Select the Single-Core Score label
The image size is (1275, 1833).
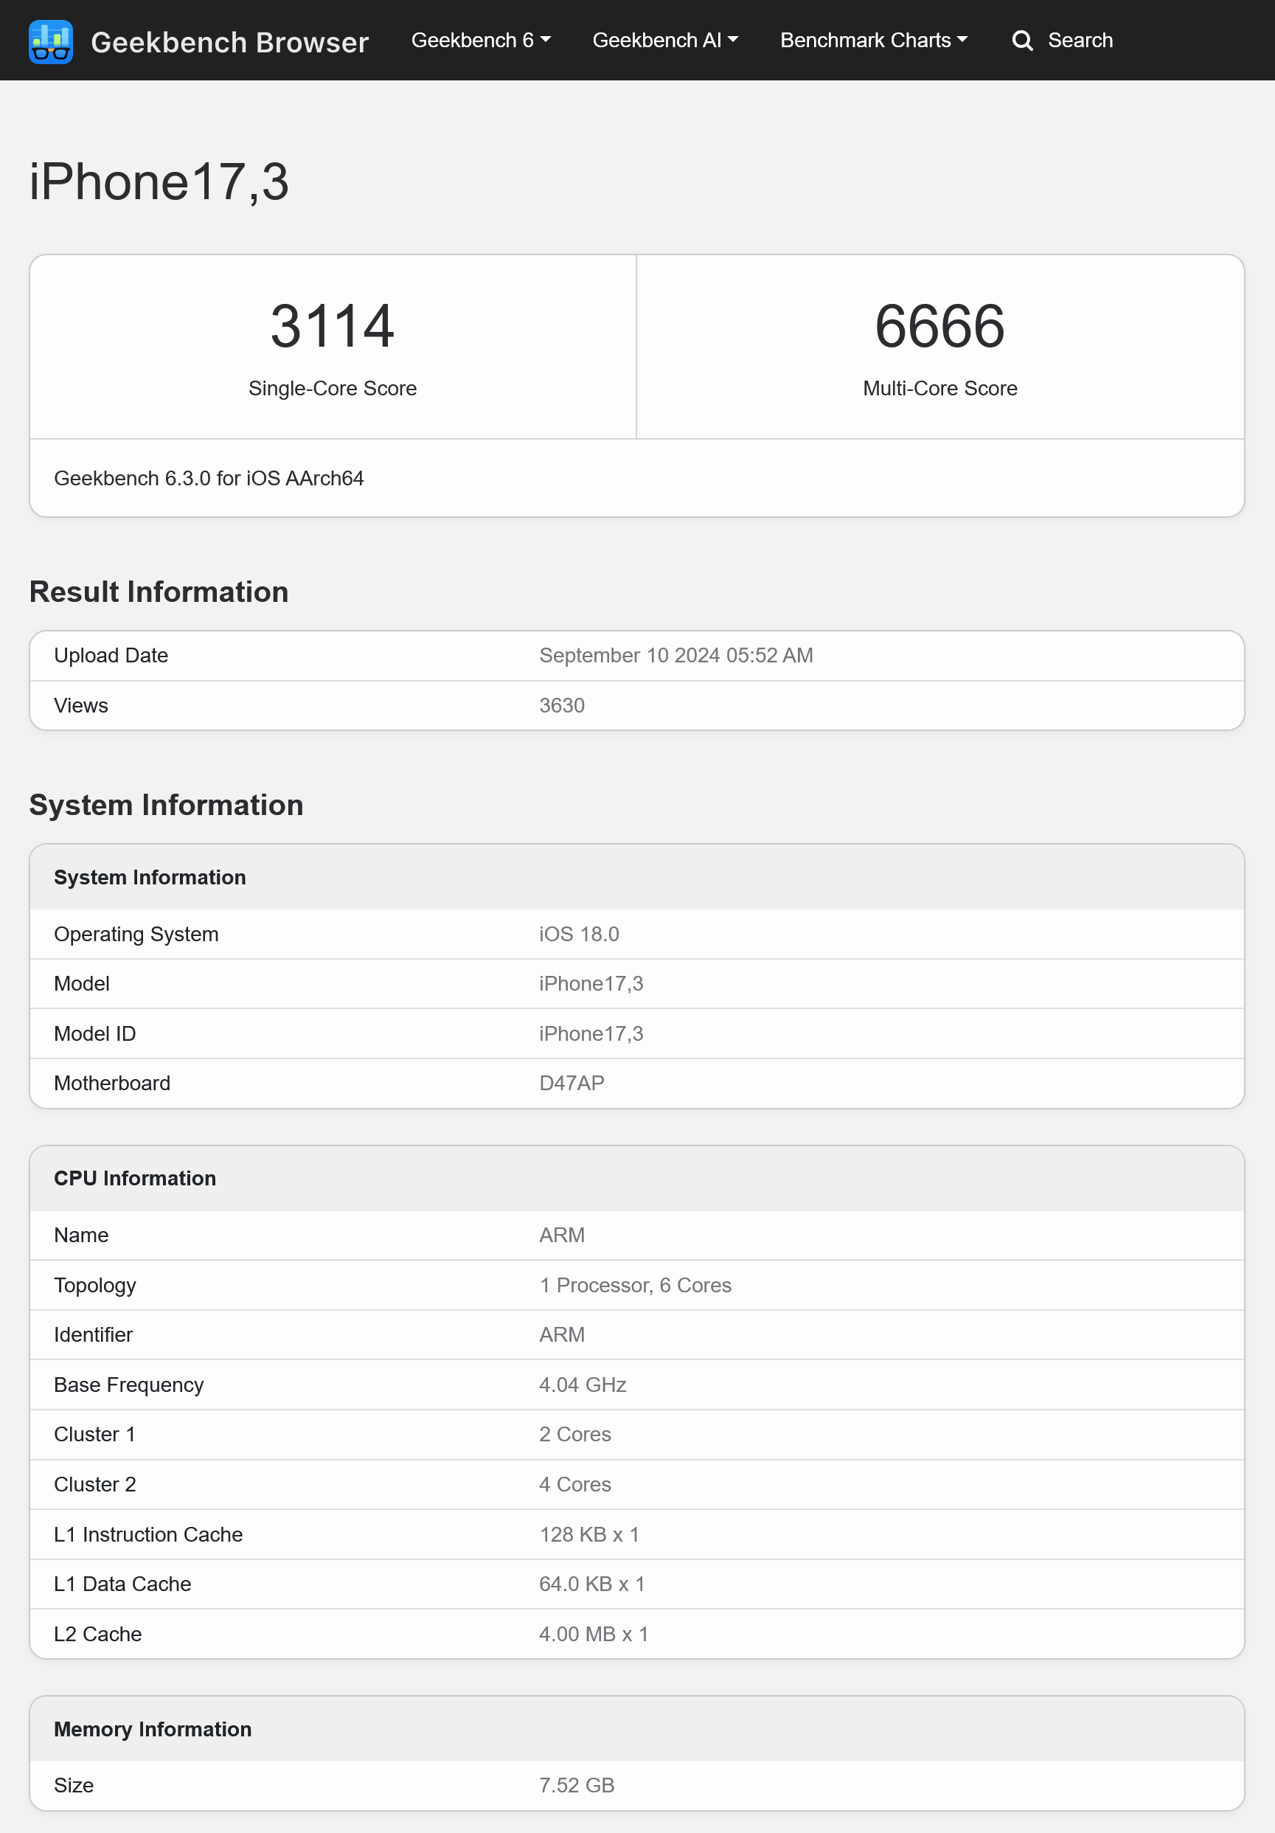(x=332, y=388)
